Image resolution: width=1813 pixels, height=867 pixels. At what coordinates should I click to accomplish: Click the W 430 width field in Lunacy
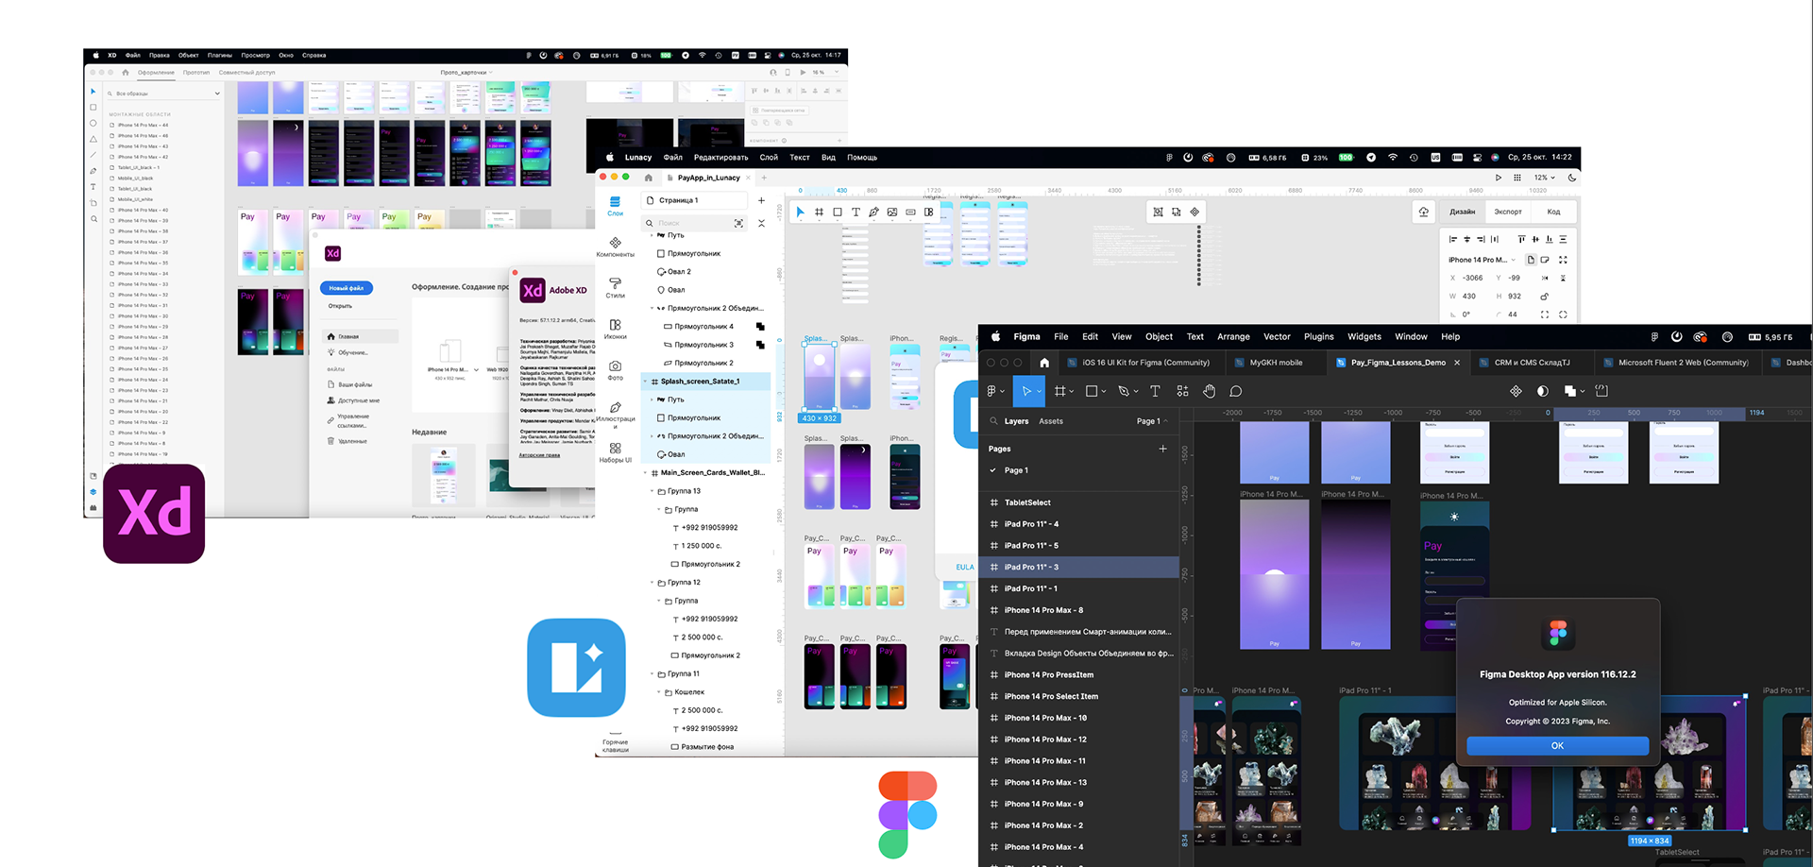[1466, 297]
